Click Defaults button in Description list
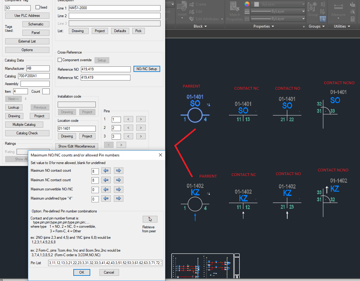 click(120, 31)
